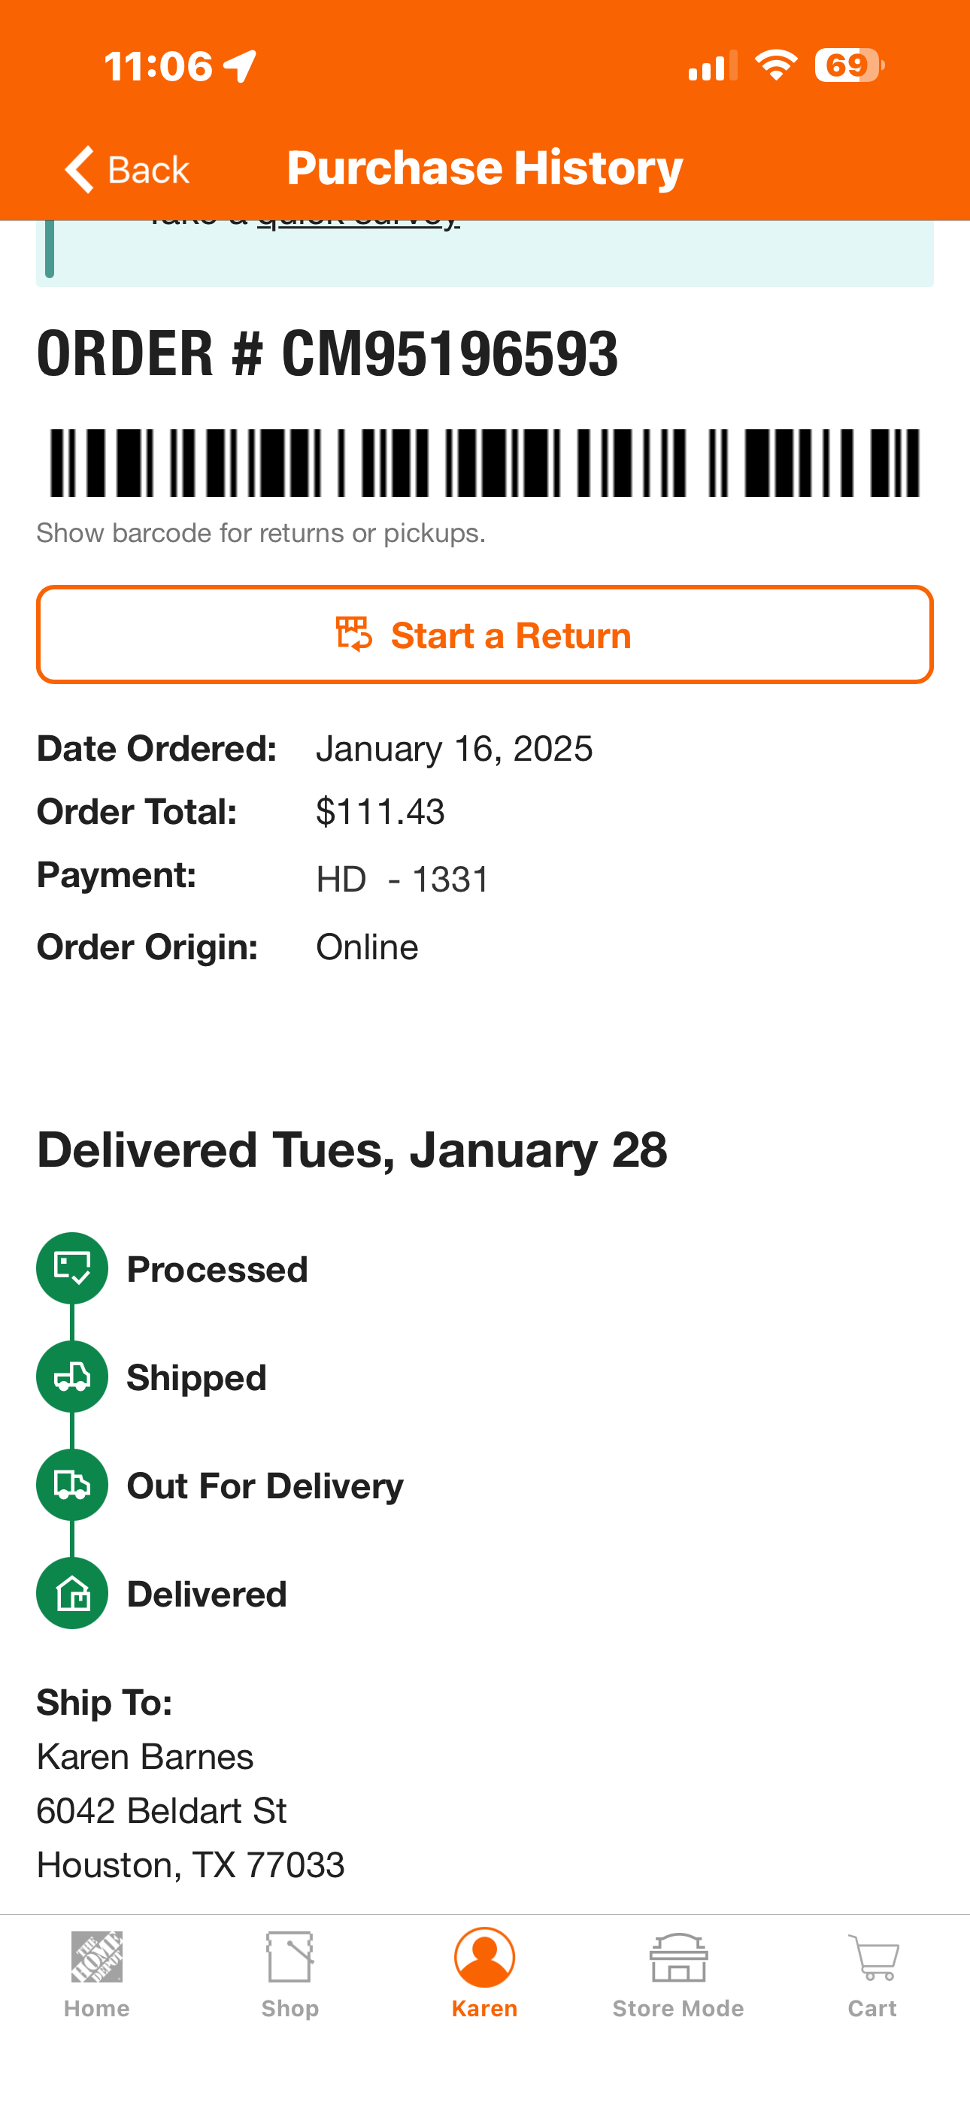The width and height of the screenshot is (970, 2102).
Task: Tap the Back label
Action: (149, 171)
